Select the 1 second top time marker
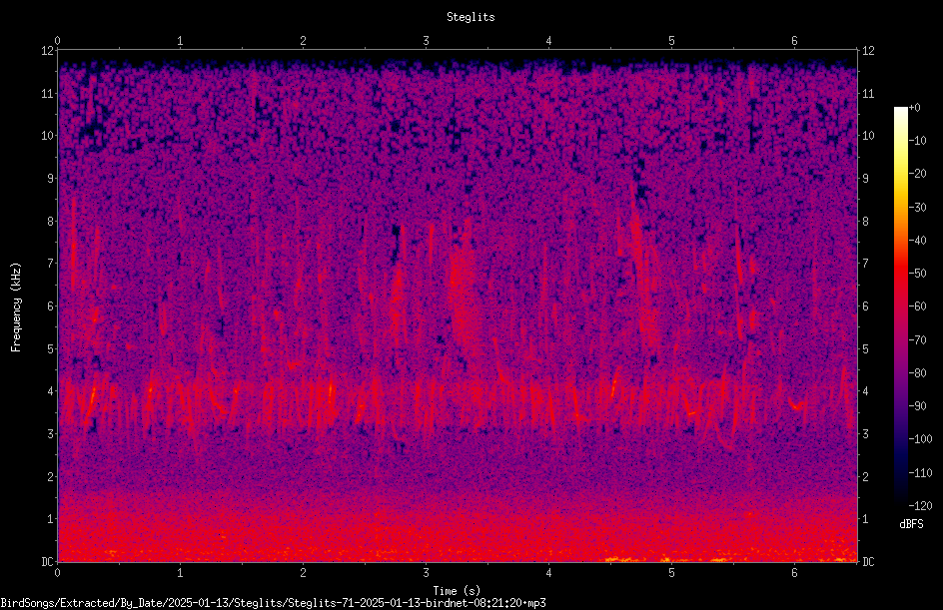The image size is (943, 610). pos(180,41)
